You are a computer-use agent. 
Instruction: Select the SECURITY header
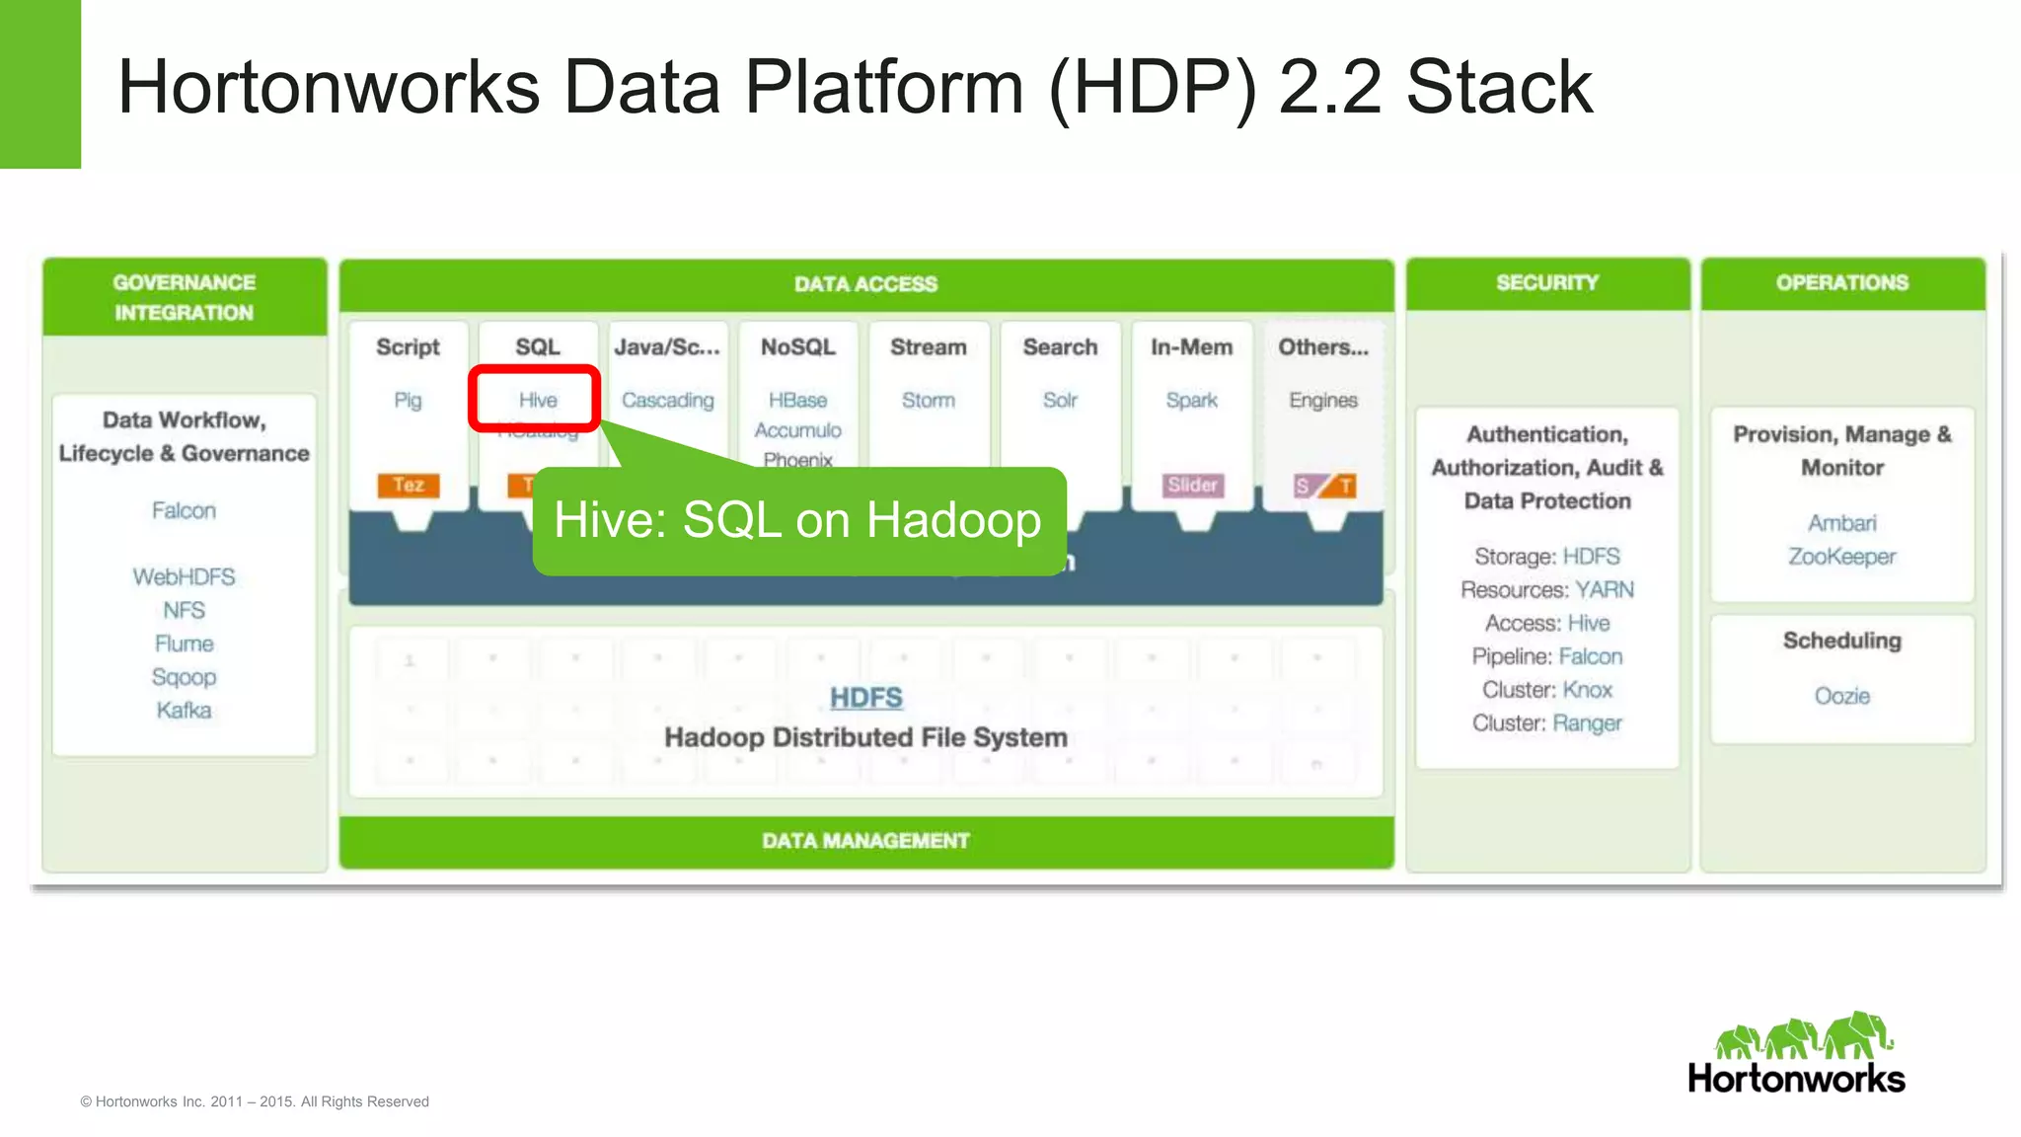[x=1547, y=283]
